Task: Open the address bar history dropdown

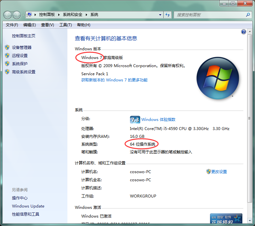Action: click(160, 15)
